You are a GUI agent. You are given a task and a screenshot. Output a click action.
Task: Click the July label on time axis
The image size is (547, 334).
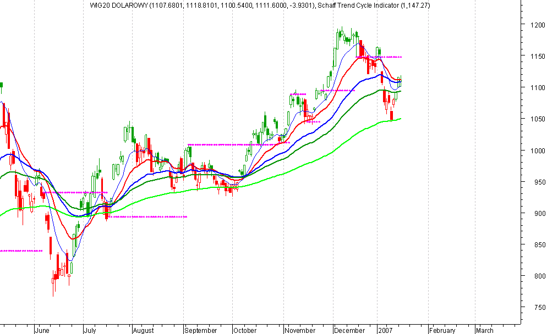[90, 330]
